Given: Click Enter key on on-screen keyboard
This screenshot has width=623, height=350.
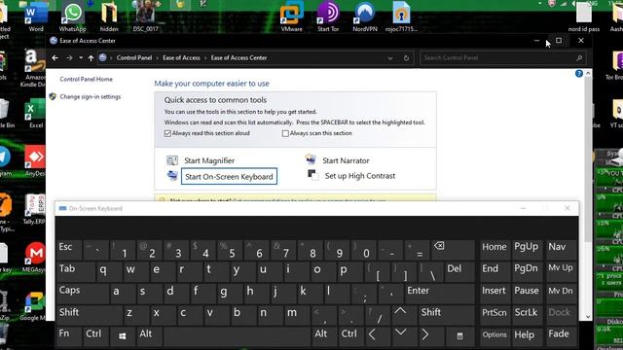Looking at the screenshot, I should point(440,294).
